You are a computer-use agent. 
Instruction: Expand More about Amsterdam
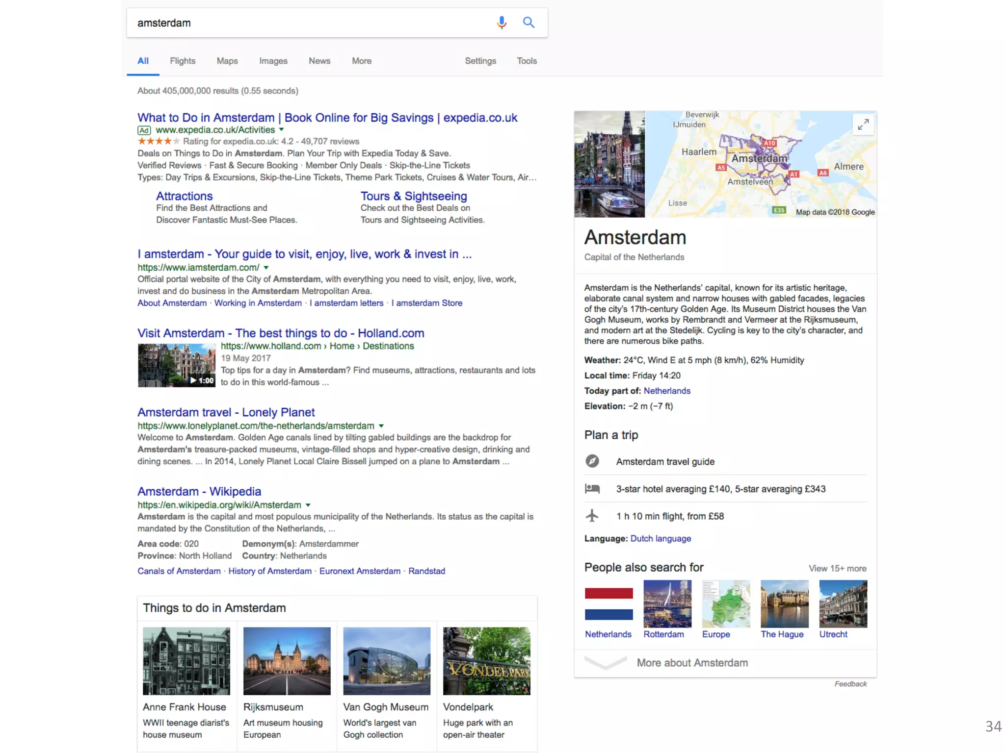point(692,663)
